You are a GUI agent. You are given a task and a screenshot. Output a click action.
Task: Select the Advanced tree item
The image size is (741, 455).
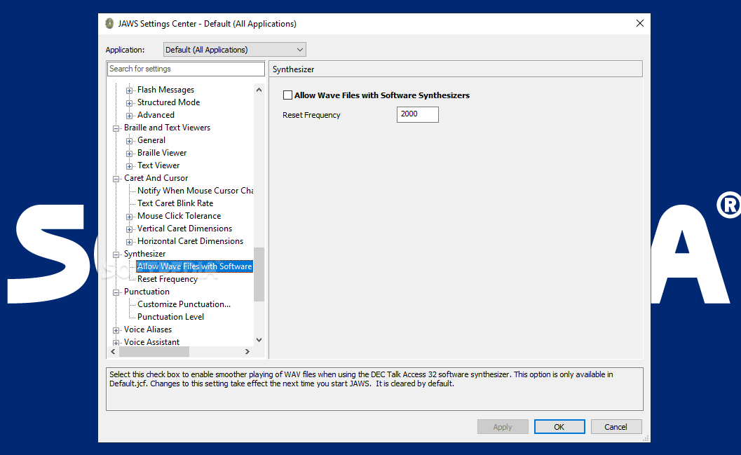point(156,115)
